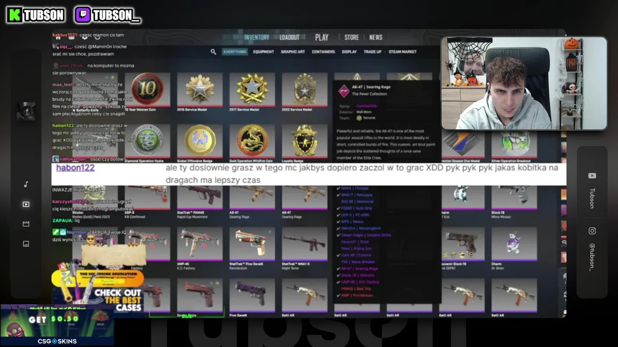This screenshot has width=618, height=347.
Task: Click the @tubson_ Instagram handle text
Action: [592, 257]
